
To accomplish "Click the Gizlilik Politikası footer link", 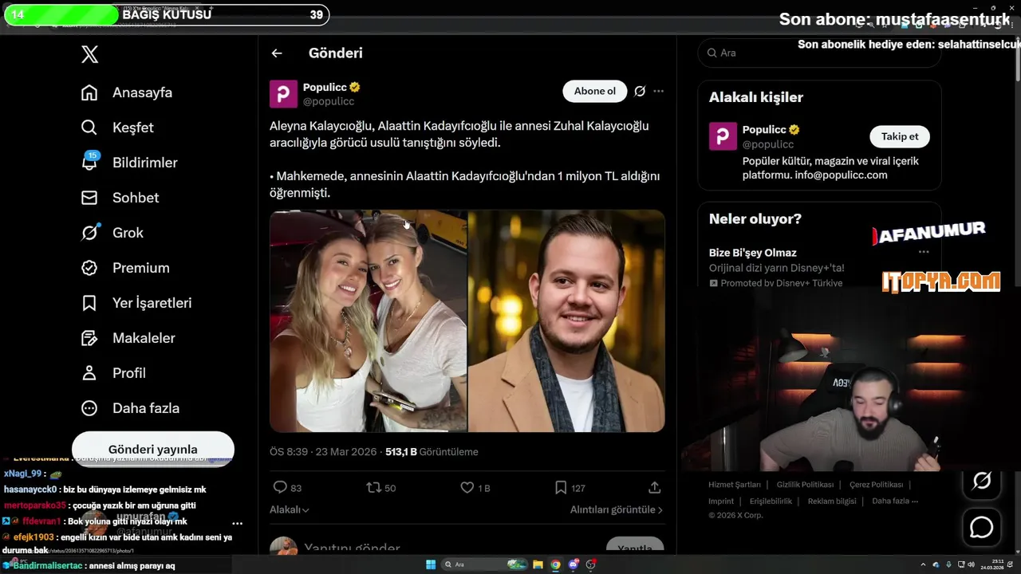I will click(x=805, y=485).
